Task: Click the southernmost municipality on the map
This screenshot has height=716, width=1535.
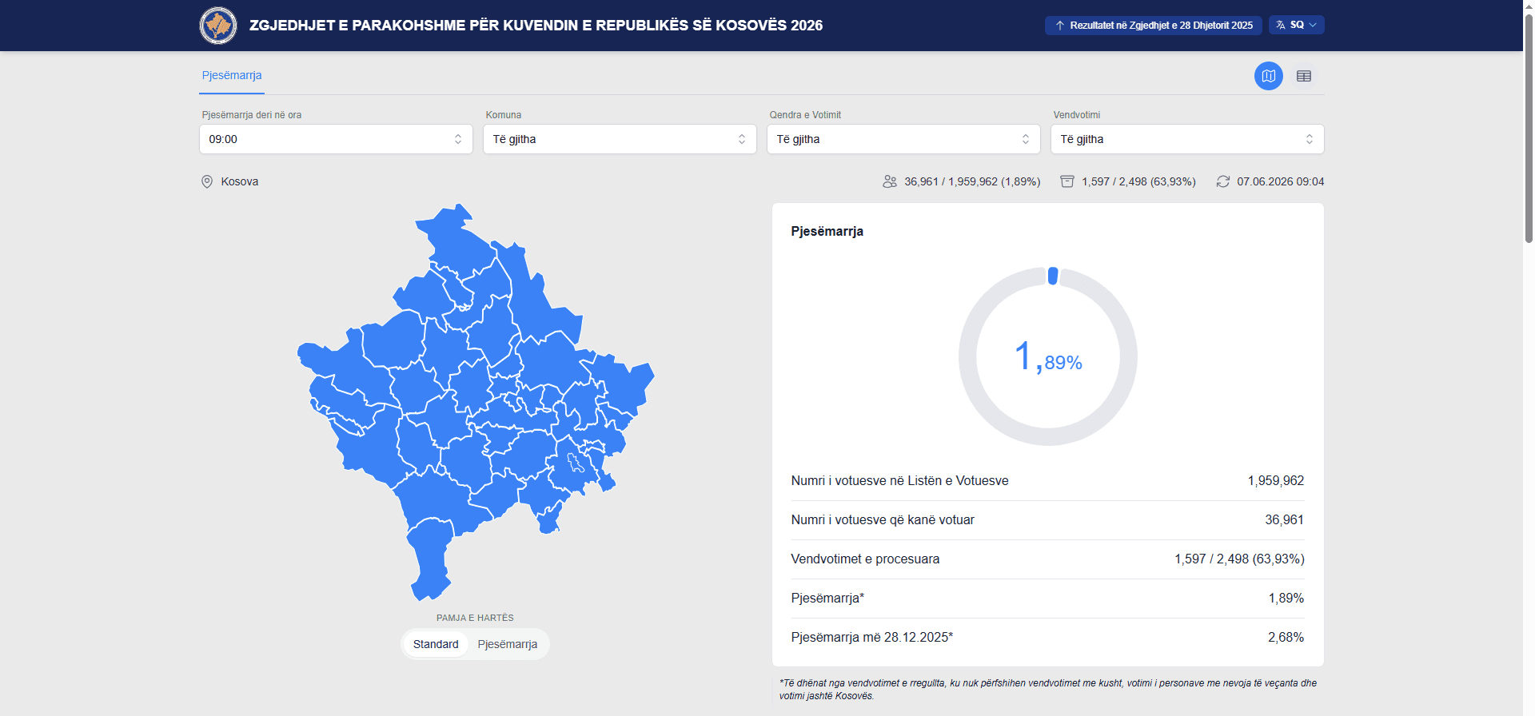Action: (430, 559)
